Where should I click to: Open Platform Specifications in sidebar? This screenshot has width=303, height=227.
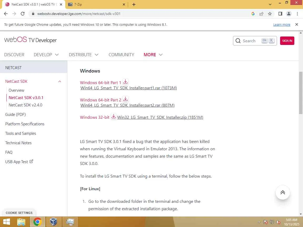[25, 124]
